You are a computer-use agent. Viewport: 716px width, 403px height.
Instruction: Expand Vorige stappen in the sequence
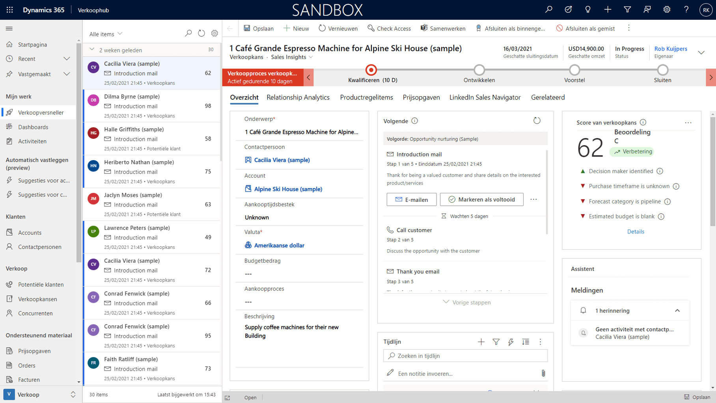[x=466, y=302]
